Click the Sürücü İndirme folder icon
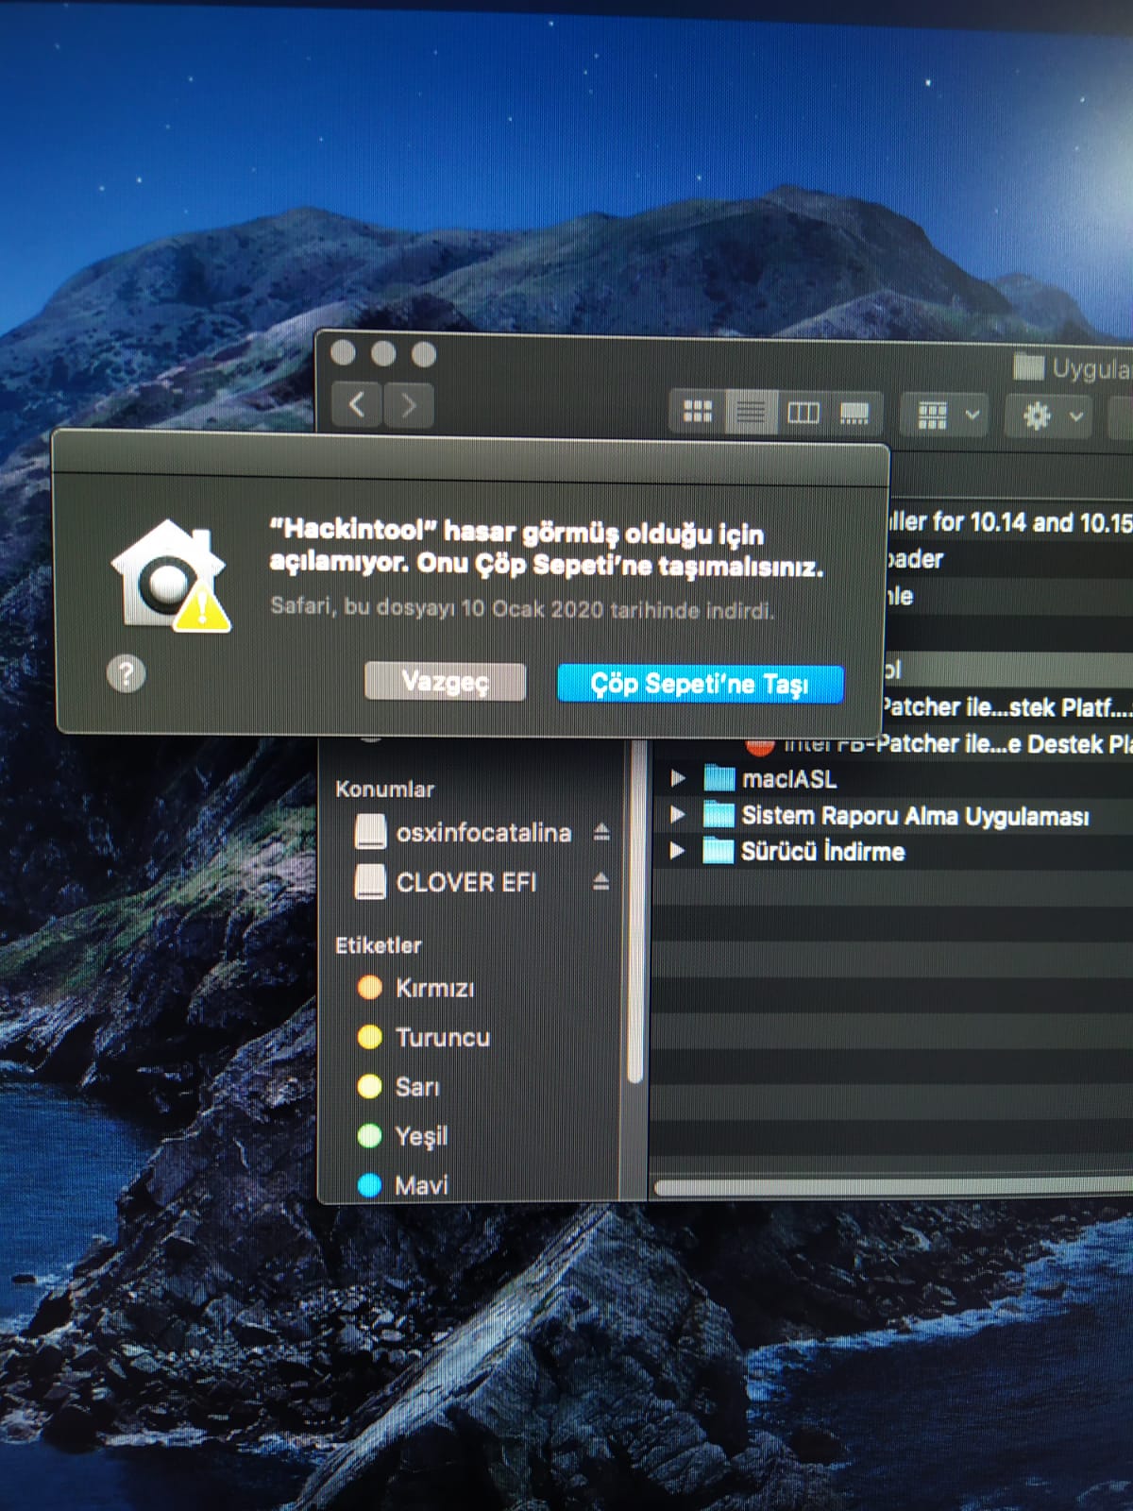1133x1511 pixels. (x=719, y=851)
